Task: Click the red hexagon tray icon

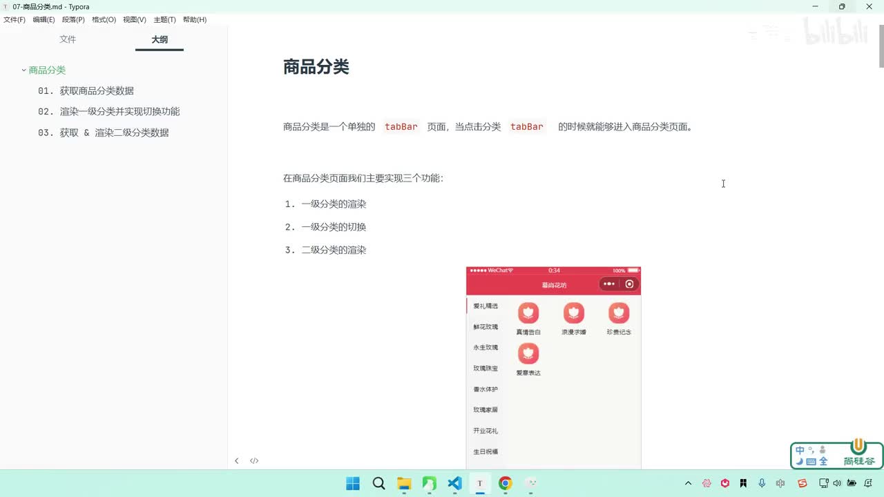Action: point(725,483)
